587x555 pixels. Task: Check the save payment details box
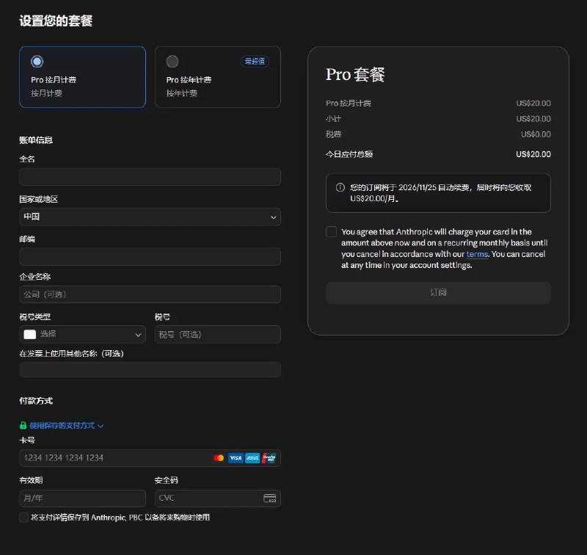(x=24, y=517)
